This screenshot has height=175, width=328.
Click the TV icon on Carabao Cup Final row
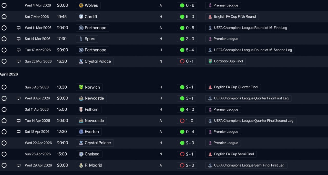[x=18, y=61]
